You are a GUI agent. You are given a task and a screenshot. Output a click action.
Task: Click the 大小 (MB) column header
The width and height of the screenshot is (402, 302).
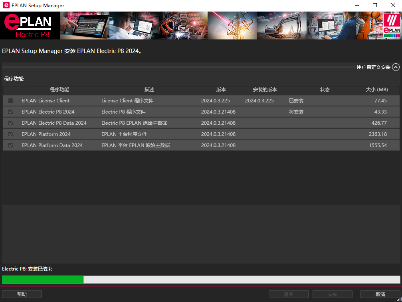(x=376, y=90)
